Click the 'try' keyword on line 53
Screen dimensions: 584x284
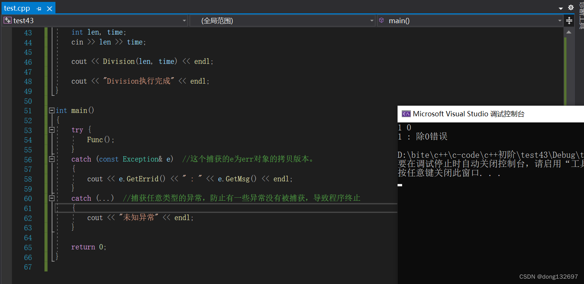pos(77,130)
